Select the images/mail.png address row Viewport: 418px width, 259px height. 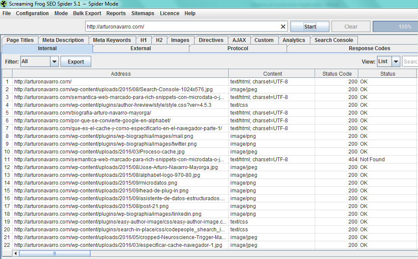pyautogui.click(x=121, y=136)
